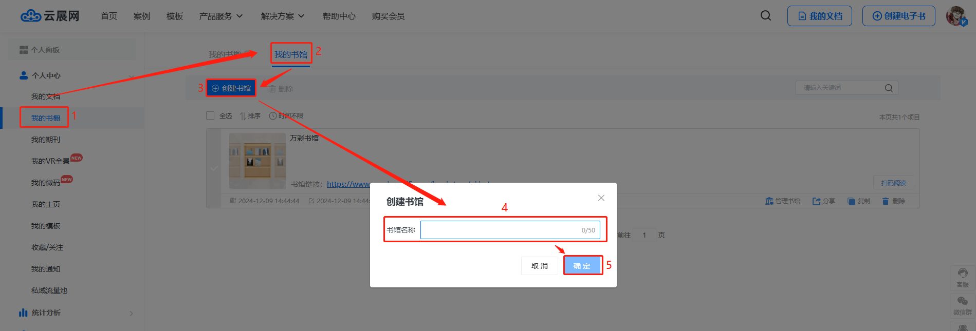Viewport: 976px width, 331px height.
Task: Focus the 书馆名称 name input field
Action: pyautogui.click(x=510, y=230)
